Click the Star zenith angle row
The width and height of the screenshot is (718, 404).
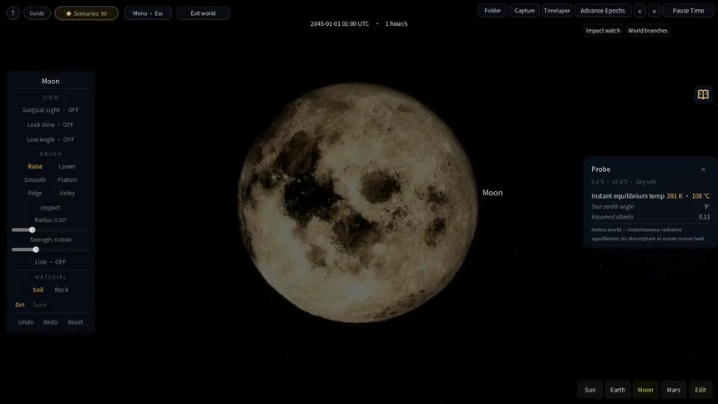(650, 206)
